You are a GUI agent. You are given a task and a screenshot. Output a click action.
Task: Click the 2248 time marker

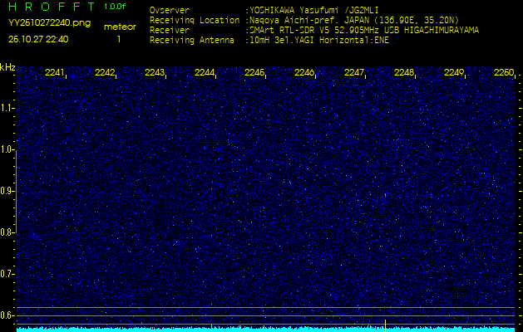(x=404, y=73)
